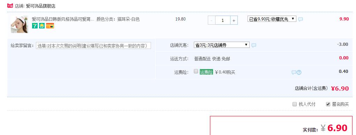
Task: Click the shipping fee value 0.00
Action: pyautogui.click(x=344, y=58)
